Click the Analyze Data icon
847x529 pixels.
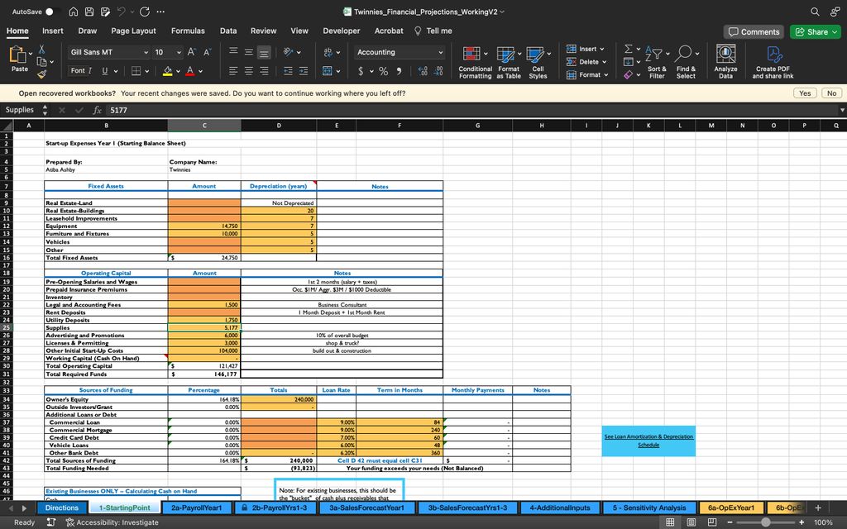point(725,54)
